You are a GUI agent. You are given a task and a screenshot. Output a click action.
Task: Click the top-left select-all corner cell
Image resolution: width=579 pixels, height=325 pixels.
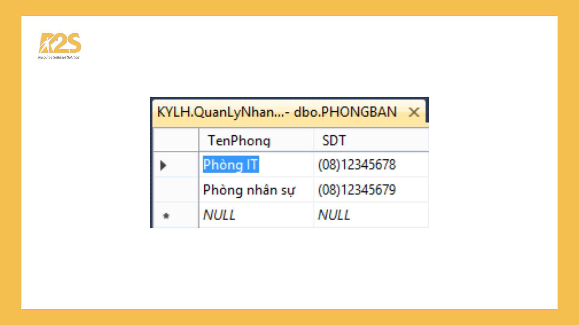point(175,139)
